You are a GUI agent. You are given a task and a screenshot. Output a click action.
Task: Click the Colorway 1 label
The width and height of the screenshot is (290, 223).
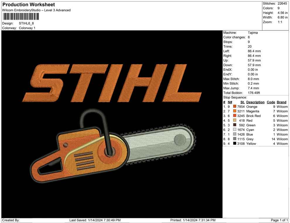(x=27, y=28)
